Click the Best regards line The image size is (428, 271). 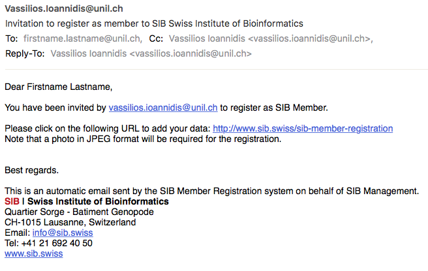pos(32,171)
